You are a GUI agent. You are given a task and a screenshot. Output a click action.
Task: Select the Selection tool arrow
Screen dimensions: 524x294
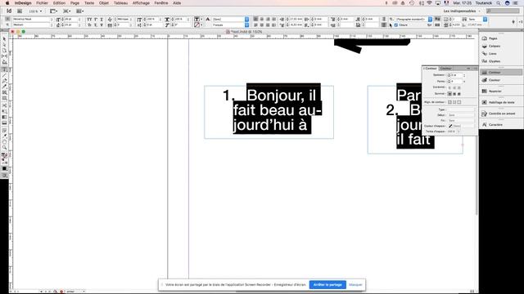tap(4, 39)
